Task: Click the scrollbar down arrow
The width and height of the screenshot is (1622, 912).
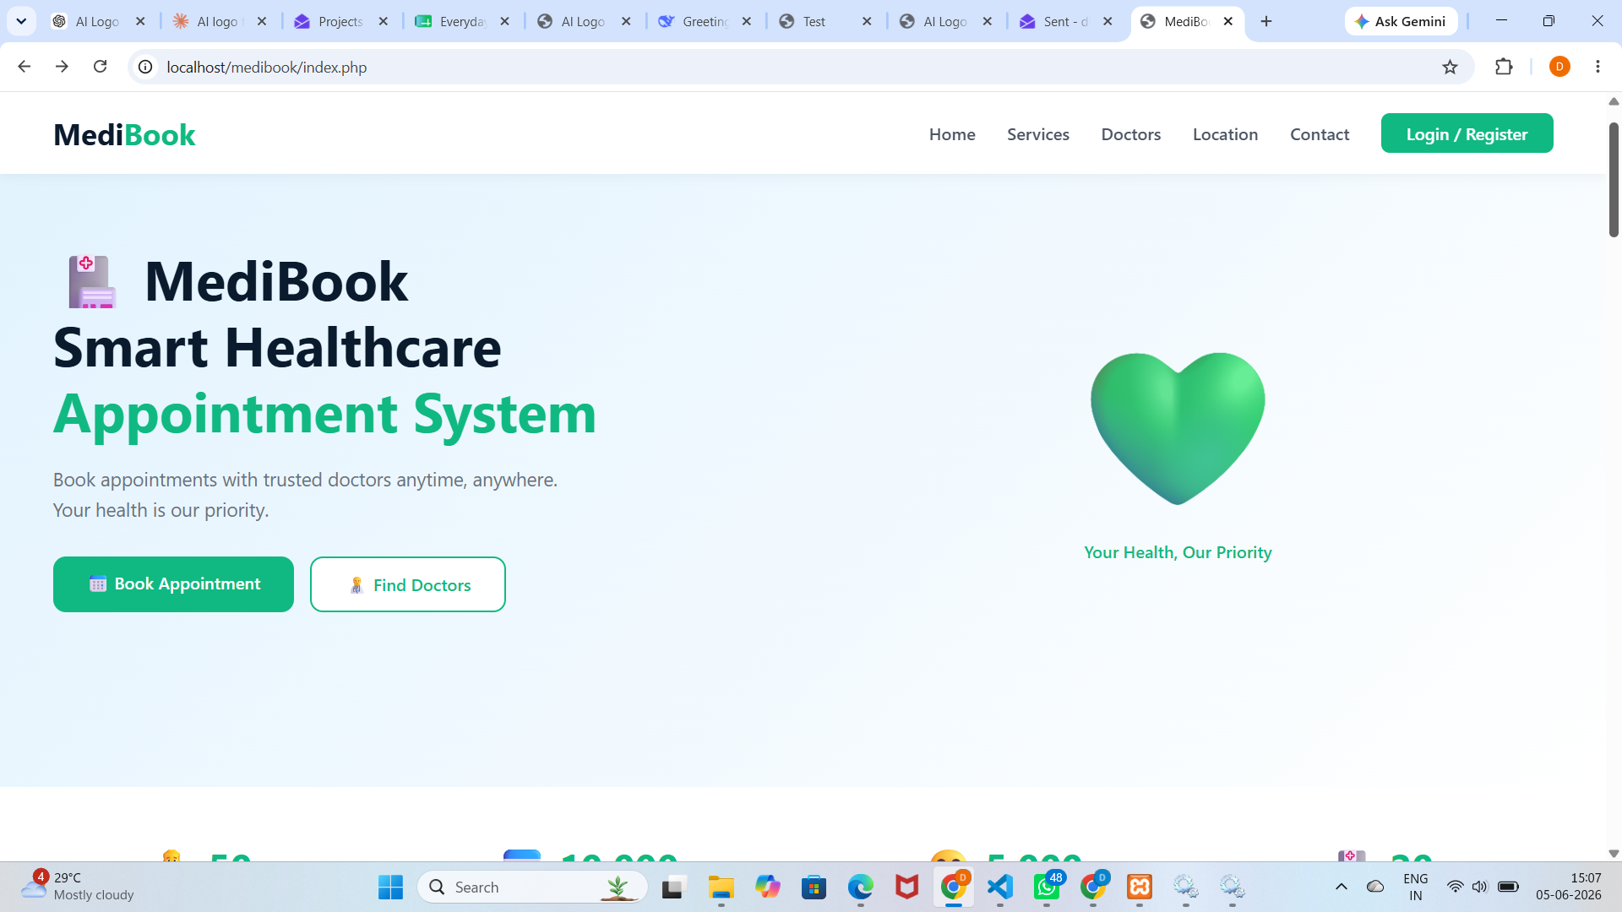Action: click(x=1614, y=854)
